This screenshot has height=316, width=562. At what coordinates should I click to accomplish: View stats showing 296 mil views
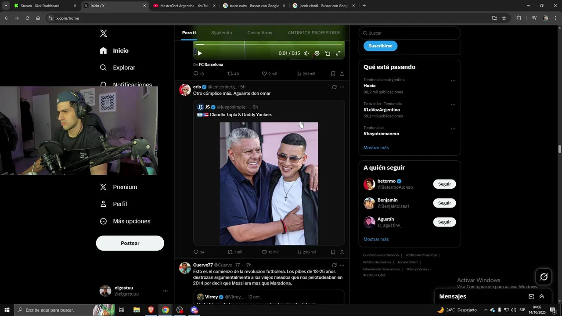pyautogui.click(x=306, y=252)
